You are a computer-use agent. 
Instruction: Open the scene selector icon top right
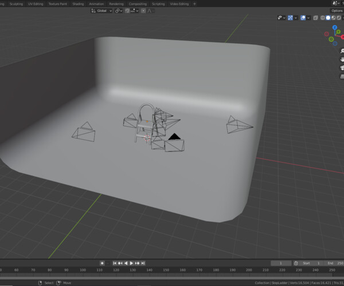pyautogui.click(x=335, y=3)
